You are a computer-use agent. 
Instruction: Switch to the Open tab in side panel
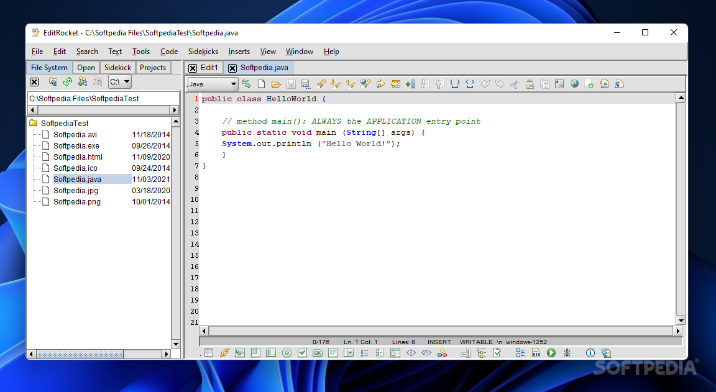[86, 68]
